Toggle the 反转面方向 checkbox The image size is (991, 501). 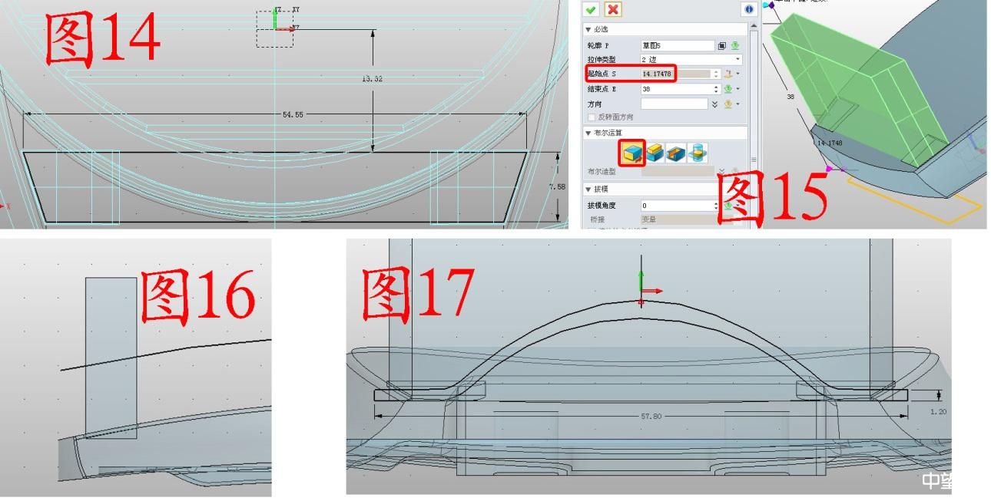(x=592, y=117)
